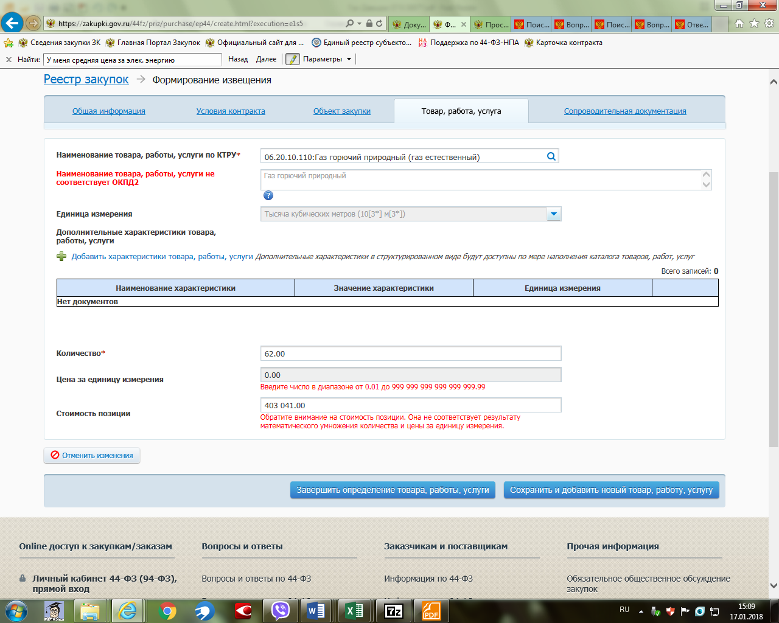Click the page vertical scrollbar down arrow
This screenshot has width=779, height=623.
coord(774,586)
